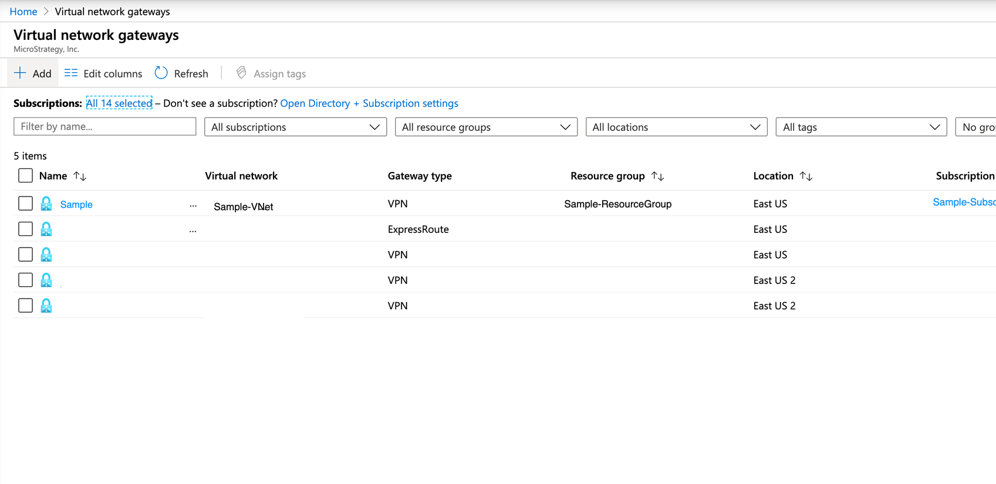Viewport: 996px width, 484px height.
Task: Open the ellipsis menu for the ExpressRoute row
Action: click(x=193, y=231)
